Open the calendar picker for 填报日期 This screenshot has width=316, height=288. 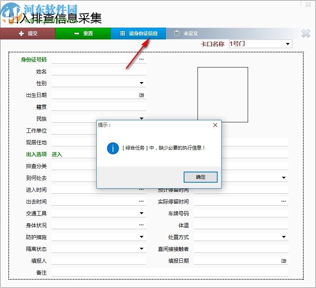tap(283, 260)
